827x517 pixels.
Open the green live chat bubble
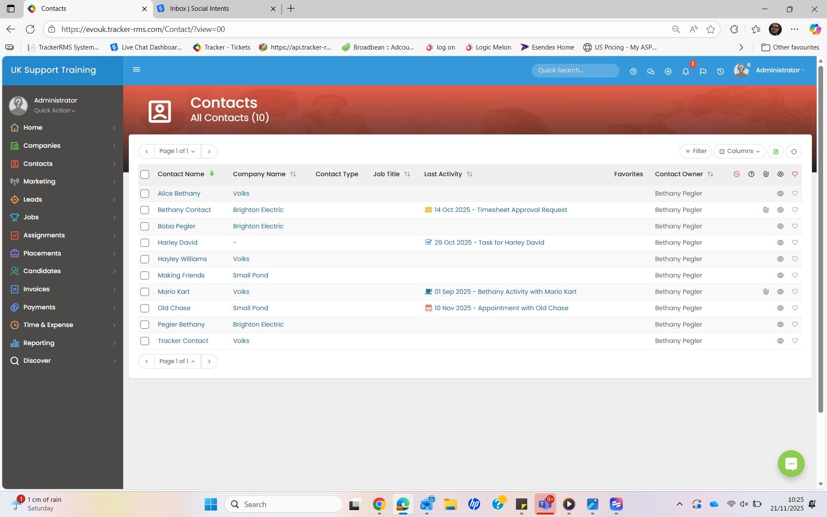(791, 464)
